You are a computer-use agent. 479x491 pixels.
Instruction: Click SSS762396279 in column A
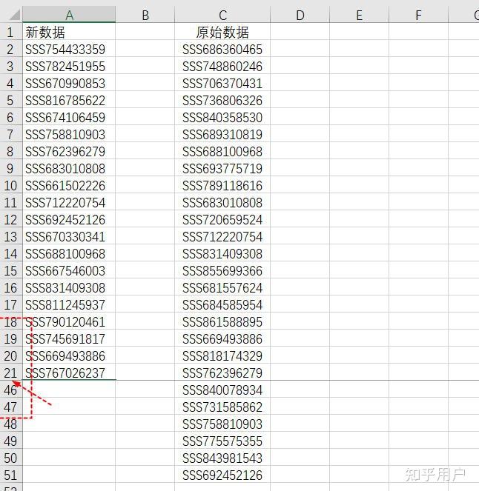click(69, 152)
